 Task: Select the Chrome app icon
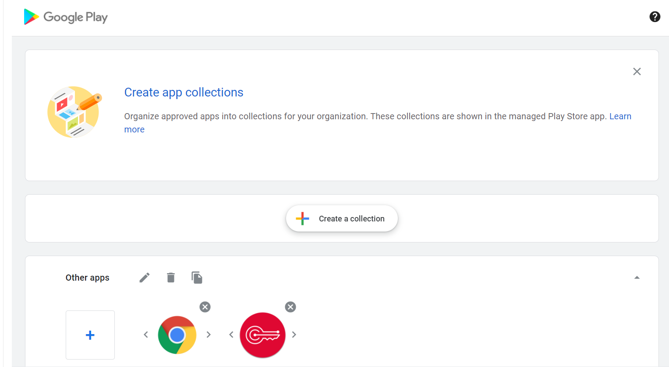(x=177, y=335)
